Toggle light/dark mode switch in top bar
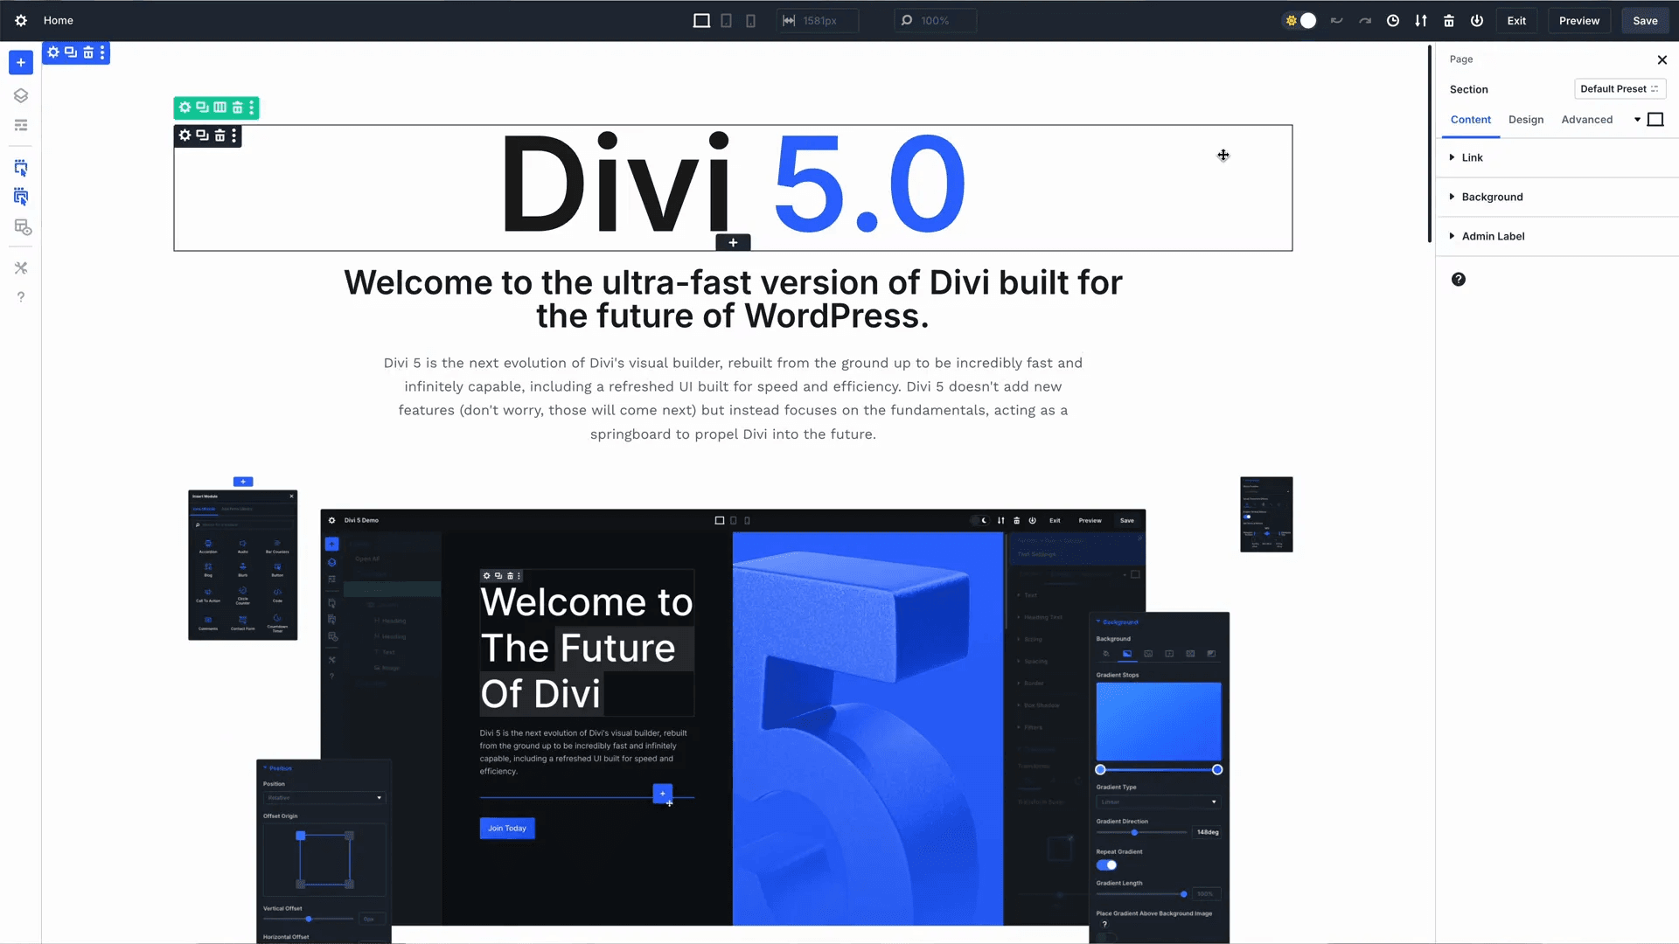 [x=1299, y=20]
